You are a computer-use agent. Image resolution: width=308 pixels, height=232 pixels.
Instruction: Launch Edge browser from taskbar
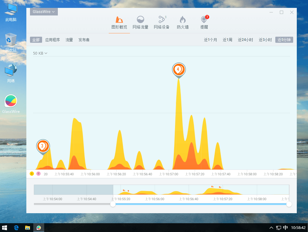(x=16, y=228)
